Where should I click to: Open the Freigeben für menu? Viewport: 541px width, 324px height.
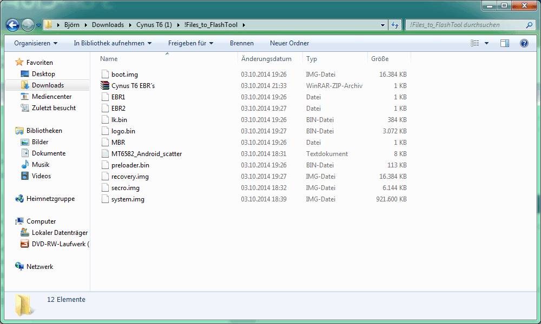tap(191, 43)
